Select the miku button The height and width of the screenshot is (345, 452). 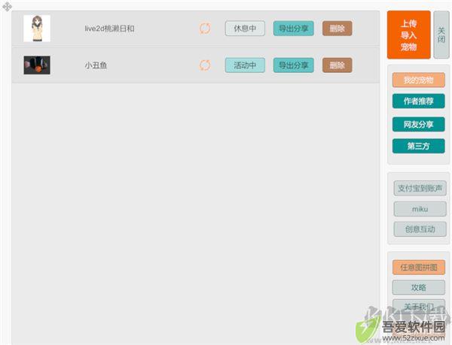pyautogui.click(x=420, y=209)
